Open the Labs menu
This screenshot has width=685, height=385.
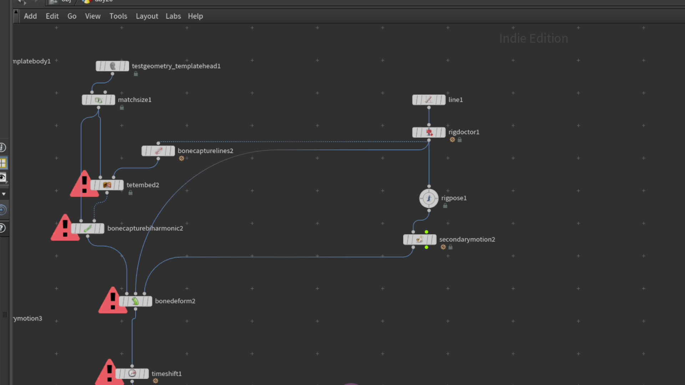tap(173, 16)
